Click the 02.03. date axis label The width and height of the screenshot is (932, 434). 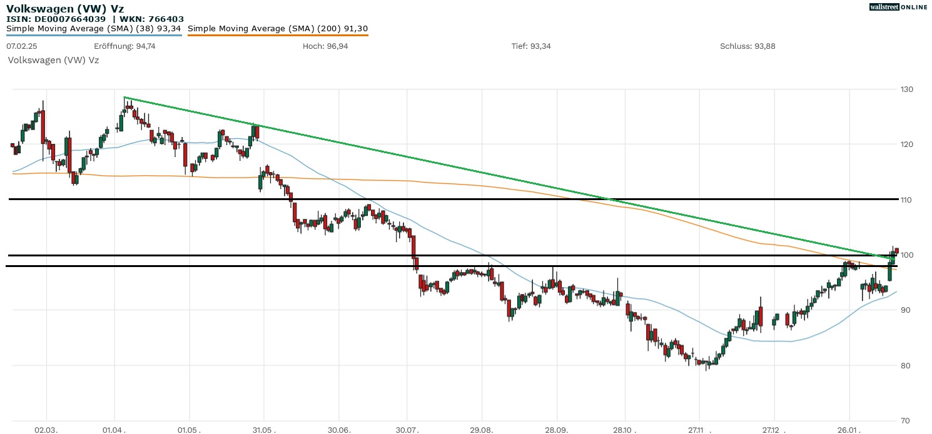(x=46, y=430)
